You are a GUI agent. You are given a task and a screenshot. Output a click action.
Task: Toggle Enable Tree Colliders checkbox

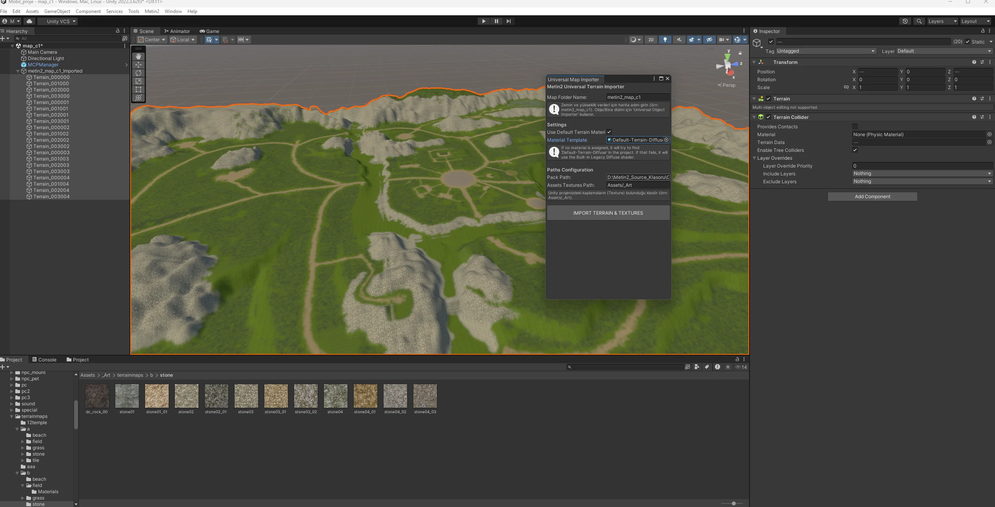(x=855, y=150)
